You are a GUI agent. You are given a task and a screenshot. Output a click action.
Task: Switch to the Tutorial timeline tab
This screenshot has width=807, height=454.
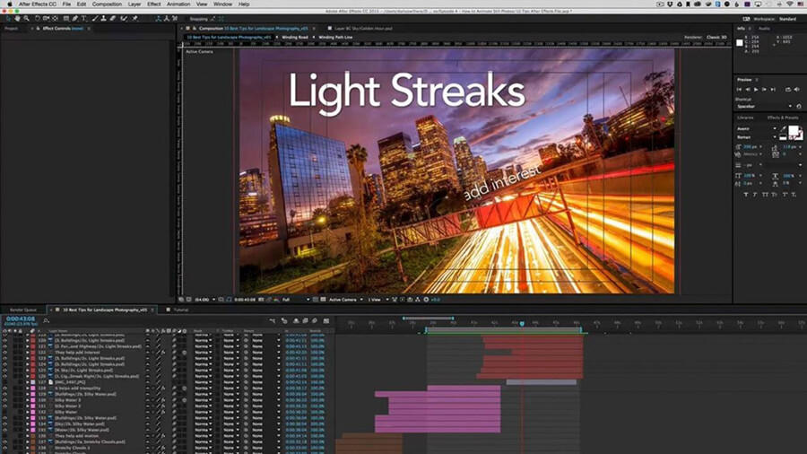click(x=180, y=310)
